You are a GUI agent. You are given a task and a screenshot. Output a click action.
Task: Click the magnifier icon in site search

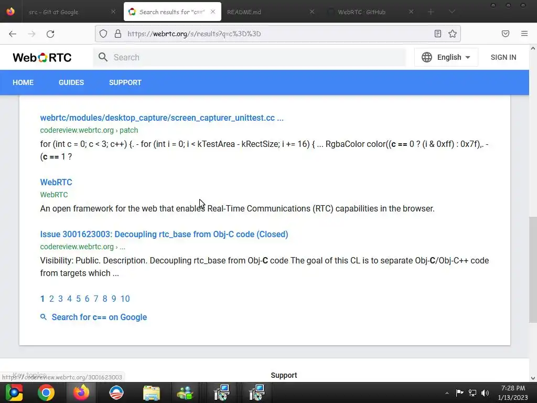(x=103, y=57)
